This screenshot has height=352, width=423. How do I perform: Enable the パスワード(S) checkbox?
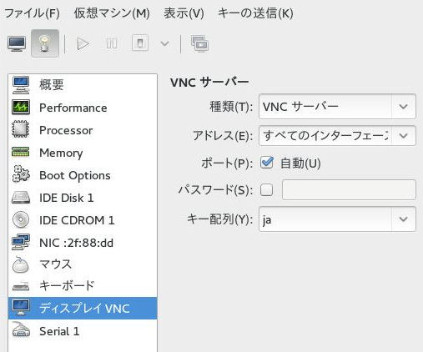tap(266, 190)
